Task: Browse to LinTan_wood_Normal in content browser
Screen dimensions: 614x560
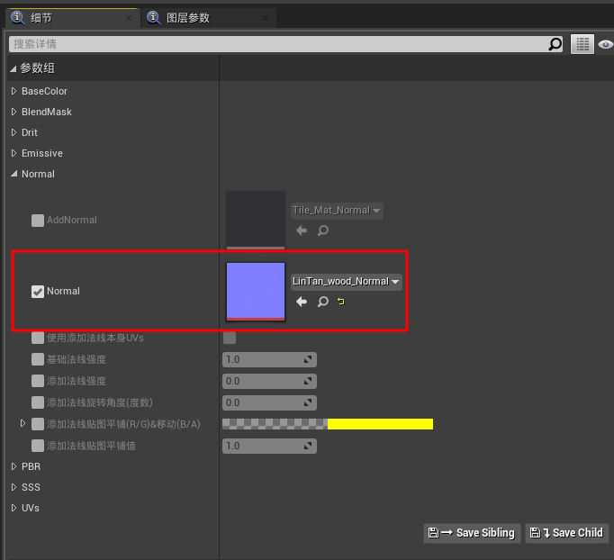Action: (322, 302)
